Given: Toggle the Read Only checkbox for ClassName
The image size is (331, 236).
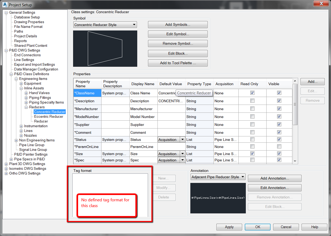Looking at the screenshot, I should 252,93.
